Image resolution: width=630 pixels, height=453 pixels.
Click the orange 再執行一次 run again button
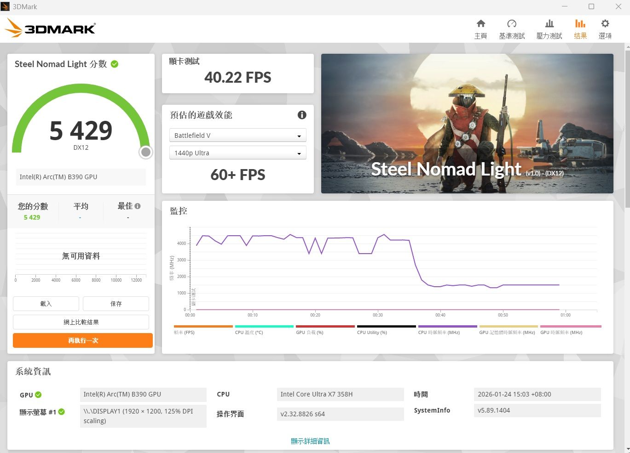click(x=83, y=340)
